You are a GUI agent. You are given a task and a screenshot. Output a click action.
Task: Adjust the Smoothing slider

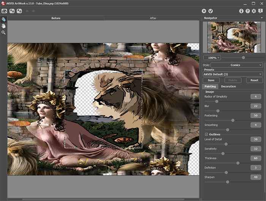[x=228, y=130]
